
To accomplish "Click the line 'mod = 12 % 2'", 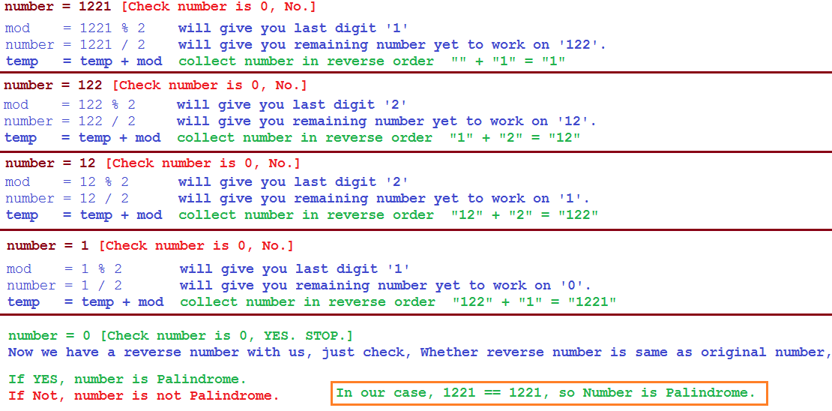I will pyautogui.click(x=67, y=182).
